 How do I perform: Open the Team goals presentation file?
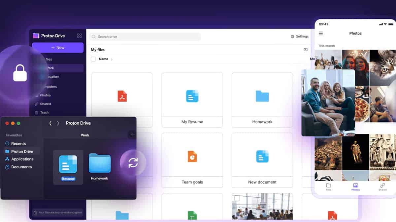point(192,160)
